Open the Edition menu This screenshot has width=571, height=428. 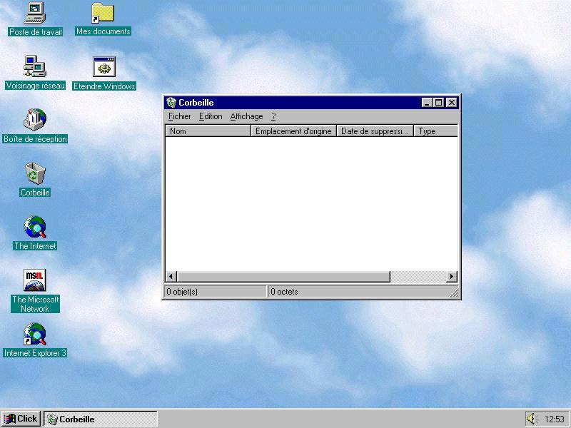pos(211,116)
